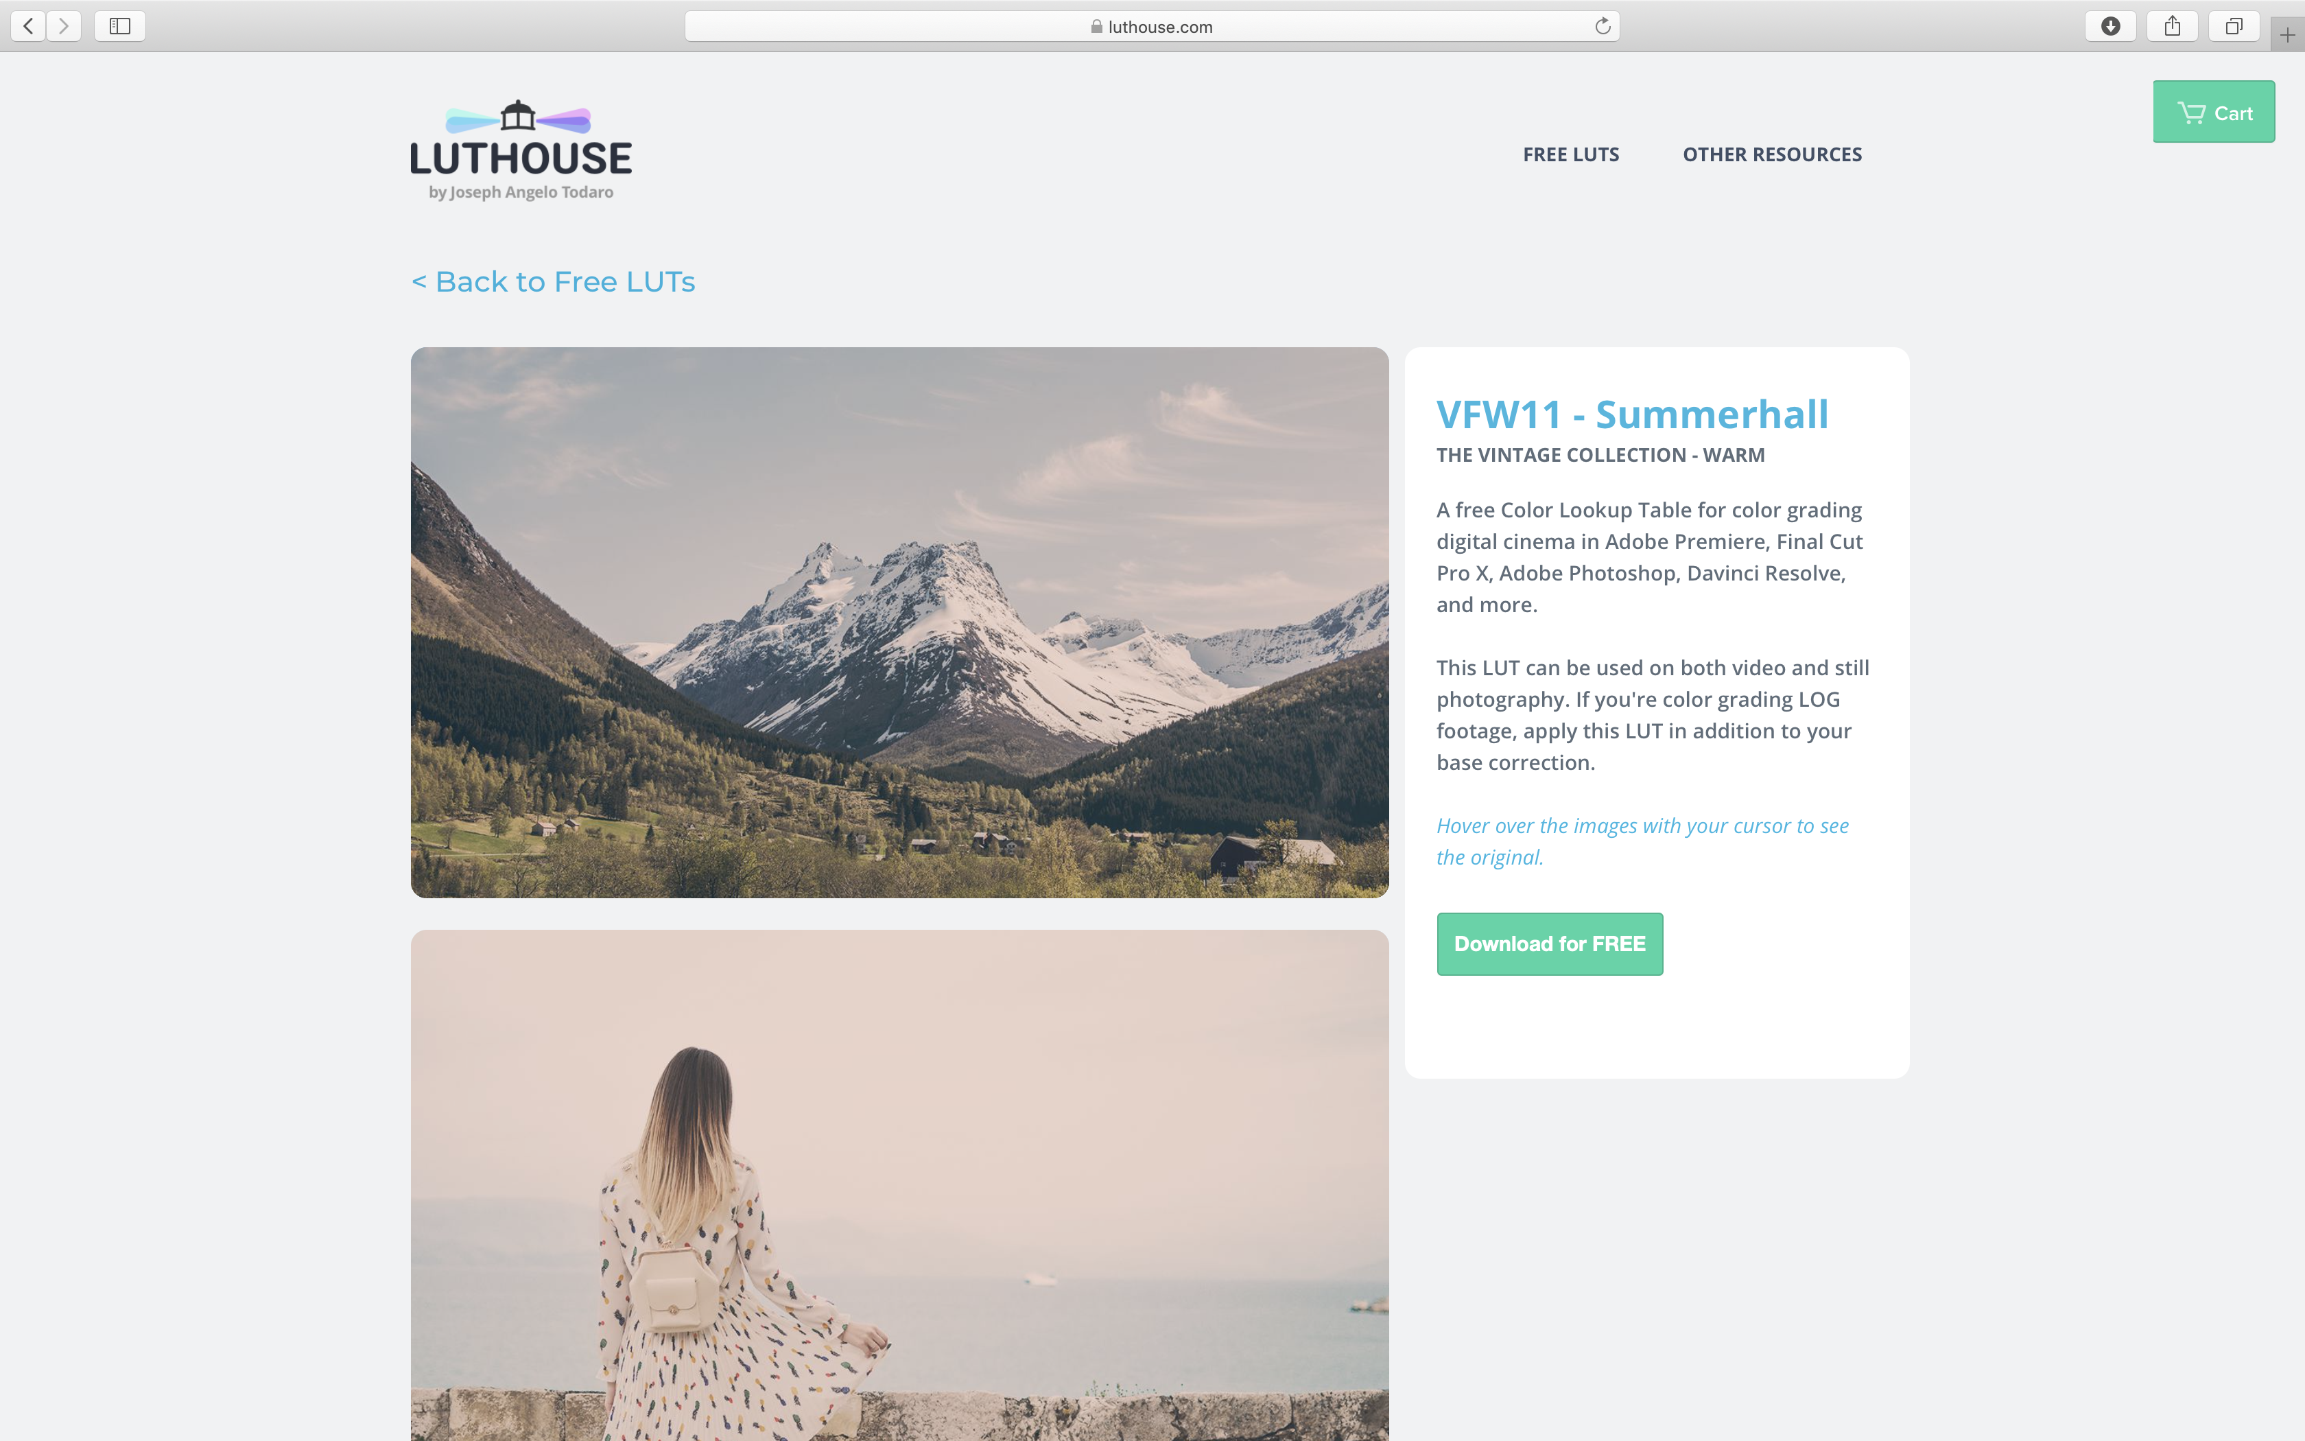Click the browser tab icon
Viewport: 2305px width, 1441px height.
point(2234,25)
